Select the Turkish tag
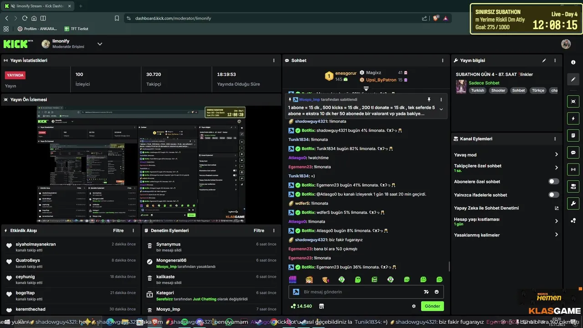This screenshot has height=328, width=583. 478,90
